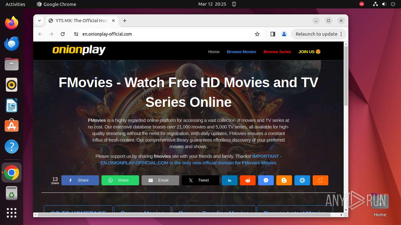Open Activities overview
Screen dimensions: 401x225
[x=15, y=4]
